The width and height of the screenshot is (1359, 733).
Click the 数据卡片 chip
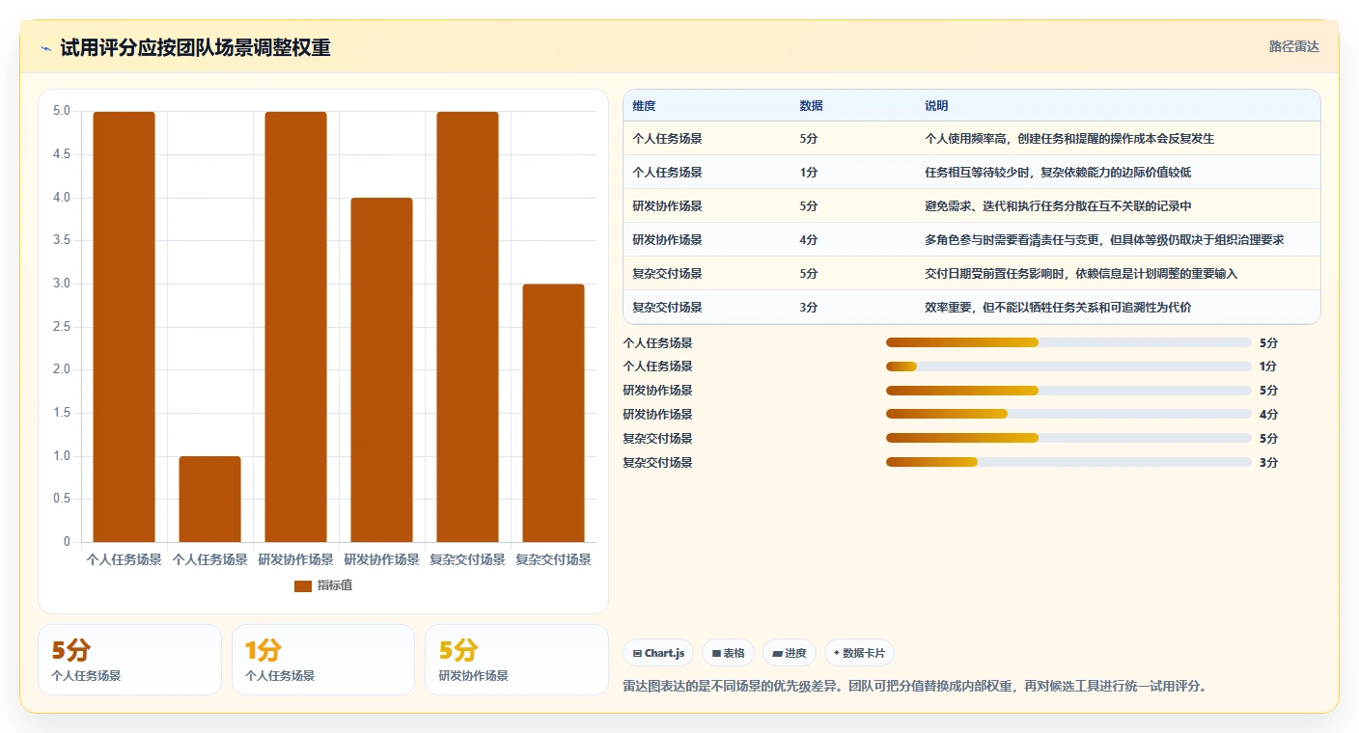(x=859, y=653)
